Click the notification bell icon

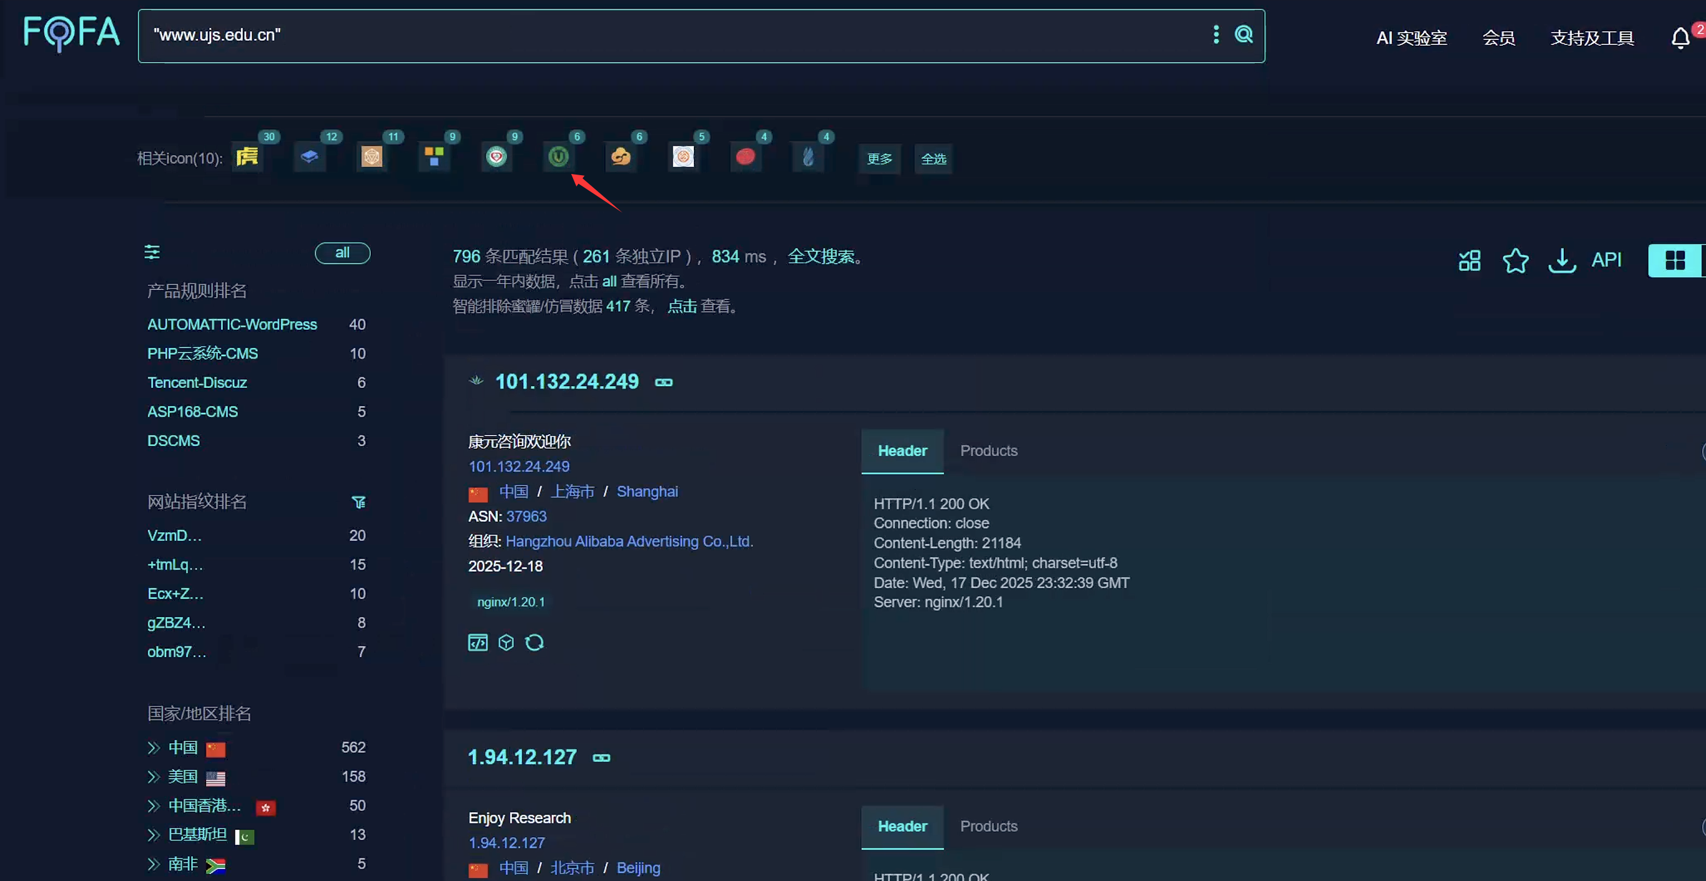[x=1680, y=38]
